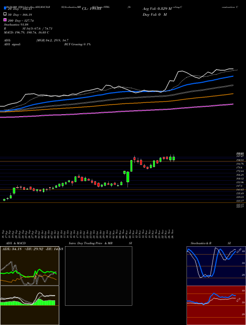Click the 'Stochastics & R' panel title
Image resolution: width=246 pixels, height=325 pixels.
[201, 243]
